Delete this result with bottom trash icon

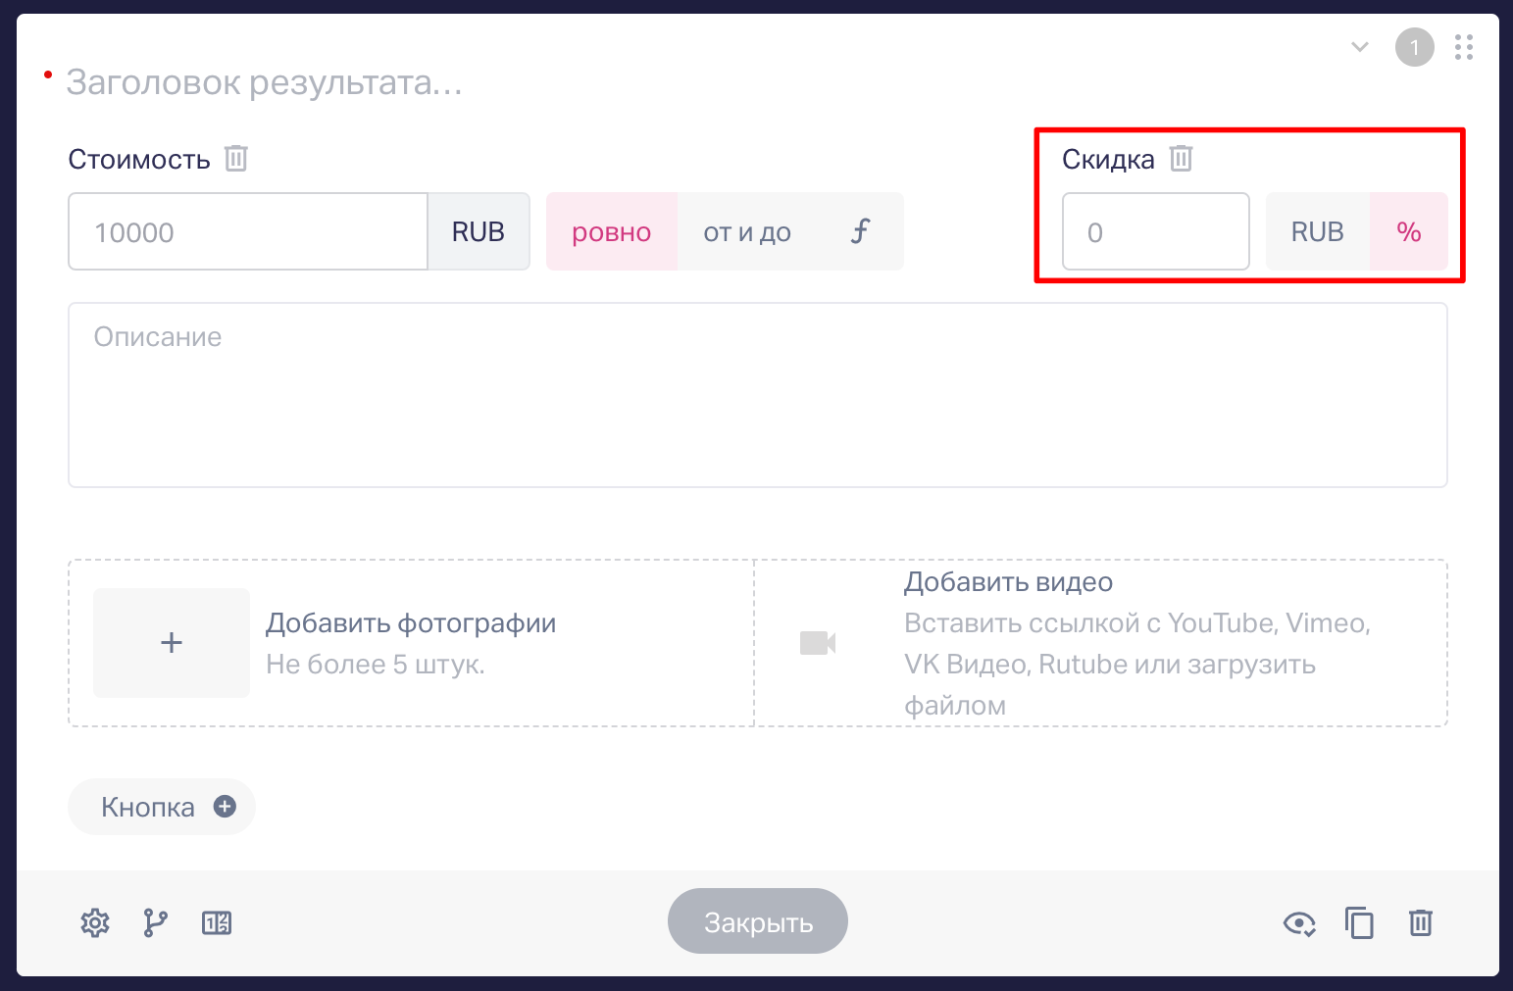(x=1421, y=922)
